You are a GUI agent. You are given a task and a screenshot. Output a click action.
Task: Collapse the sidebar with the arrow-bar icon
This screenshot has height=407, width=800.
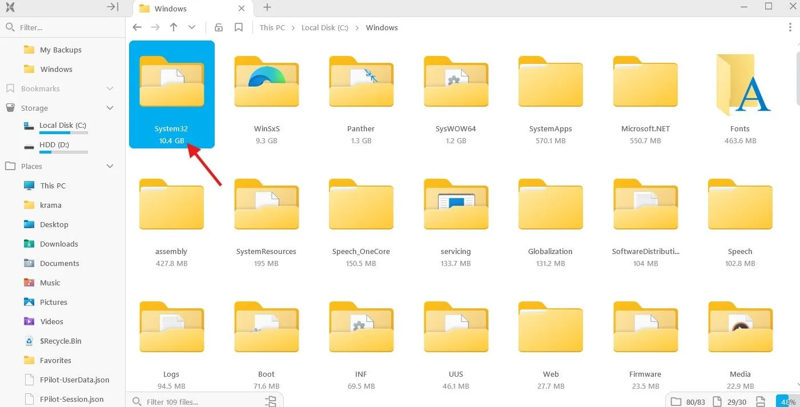[x=112, y=7]
